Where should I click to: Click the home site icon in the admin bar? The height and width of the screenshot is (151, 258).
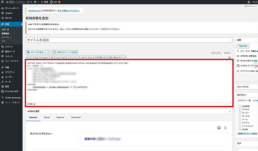[7, 2]
